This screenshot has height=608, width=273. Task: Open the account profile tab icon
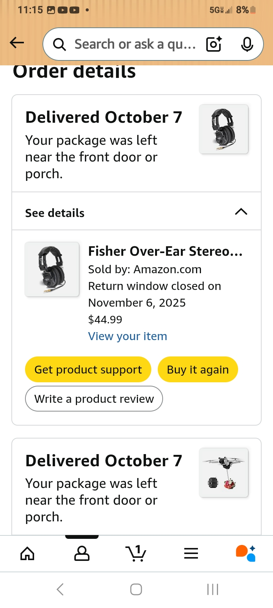click(x=82, y=553)
